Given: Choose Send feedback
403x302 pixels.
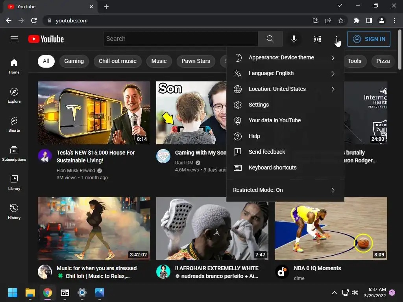Looking at the screenshot, I should coord(285,152).
